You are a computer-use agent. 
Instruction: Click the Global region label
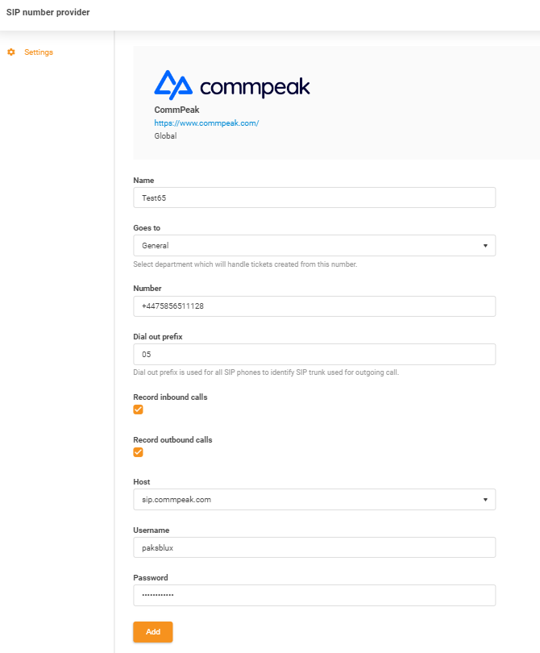(x=164, y=135)
